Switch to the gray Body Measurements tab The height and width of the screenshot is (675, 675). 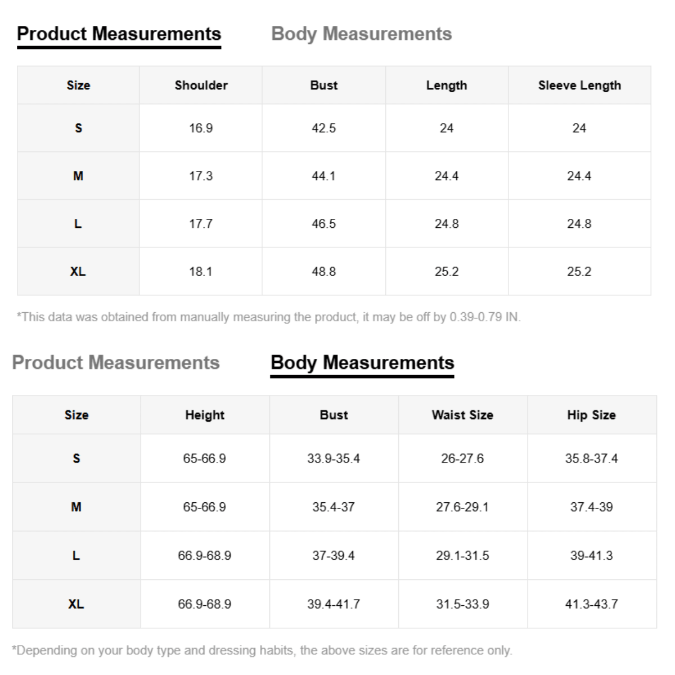click(x=361, y=34)
